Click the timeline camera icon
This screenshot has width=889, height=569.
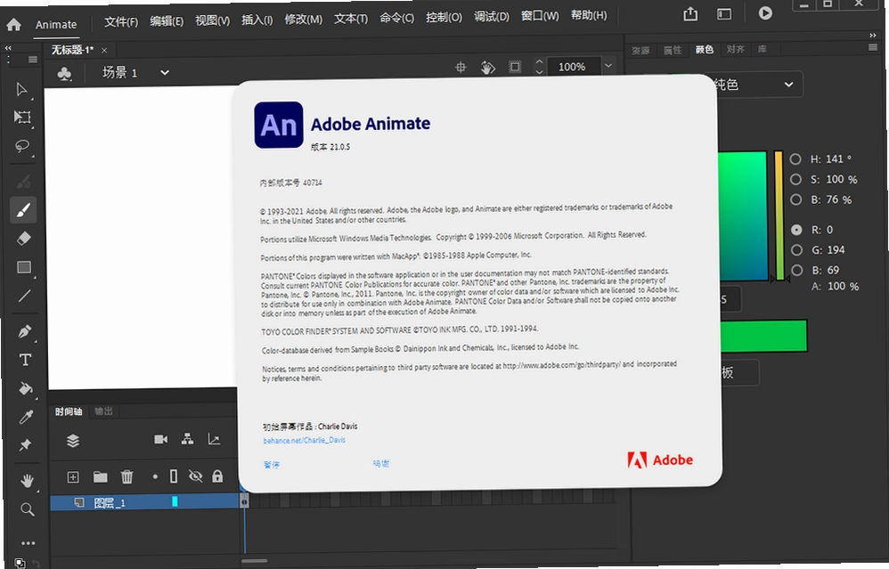coord(161,439)
